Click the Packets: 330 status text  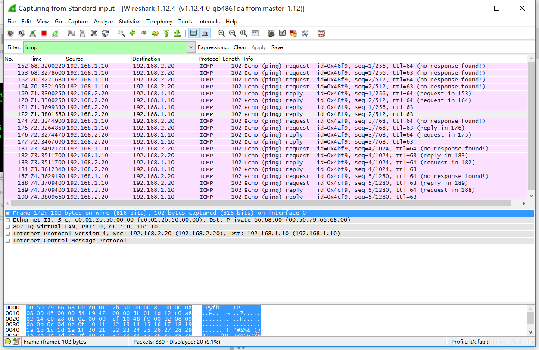click(177, 341)
